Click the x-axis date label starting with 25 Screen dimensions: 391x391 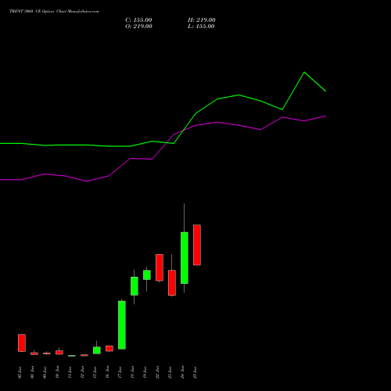pyautogui.click(x=195, y=372)
